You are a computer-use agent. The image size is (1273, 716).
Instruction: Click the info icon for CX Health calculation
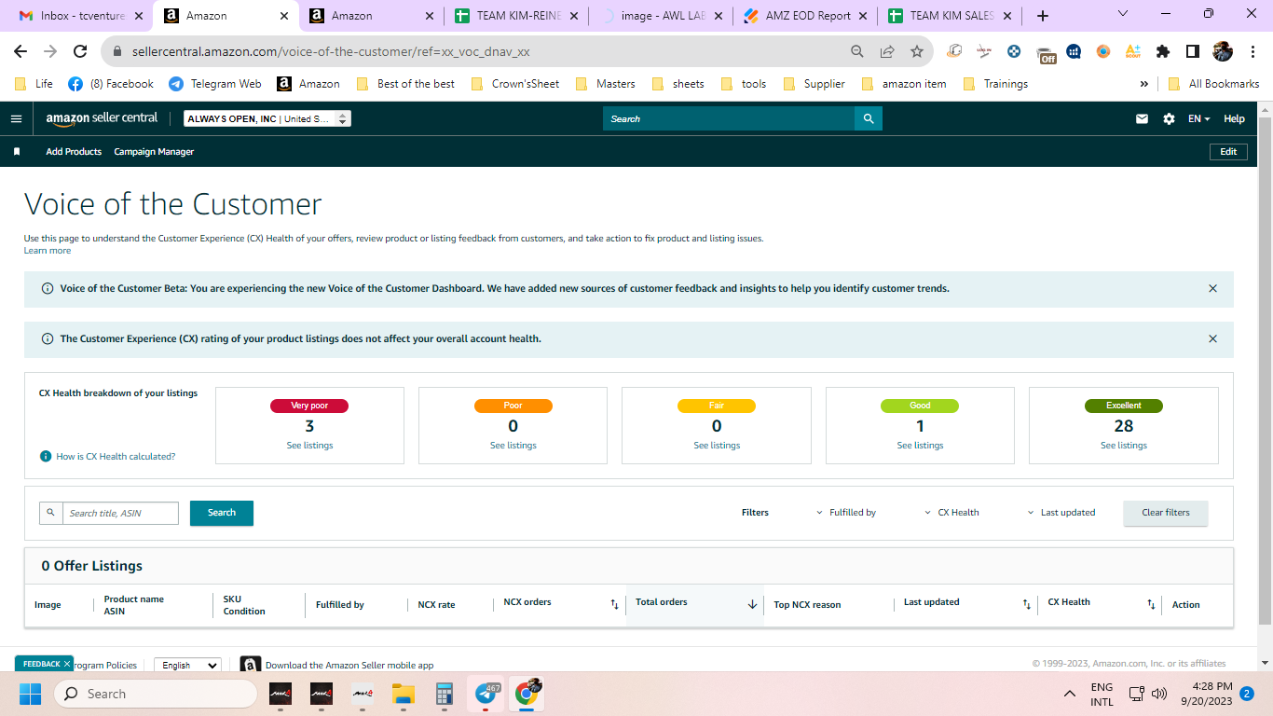point(46,457)
